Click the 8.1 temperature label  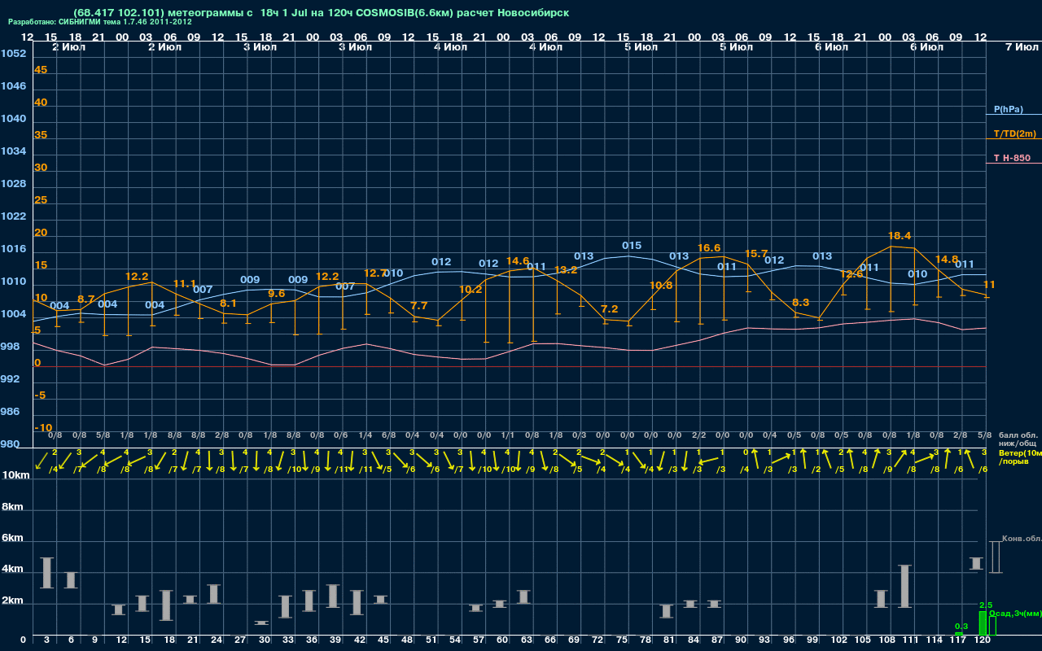point(229,304)
